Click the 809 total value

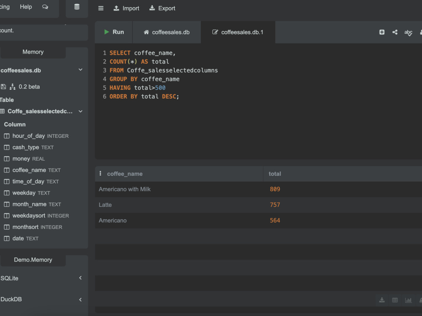[x=275, y=189]
